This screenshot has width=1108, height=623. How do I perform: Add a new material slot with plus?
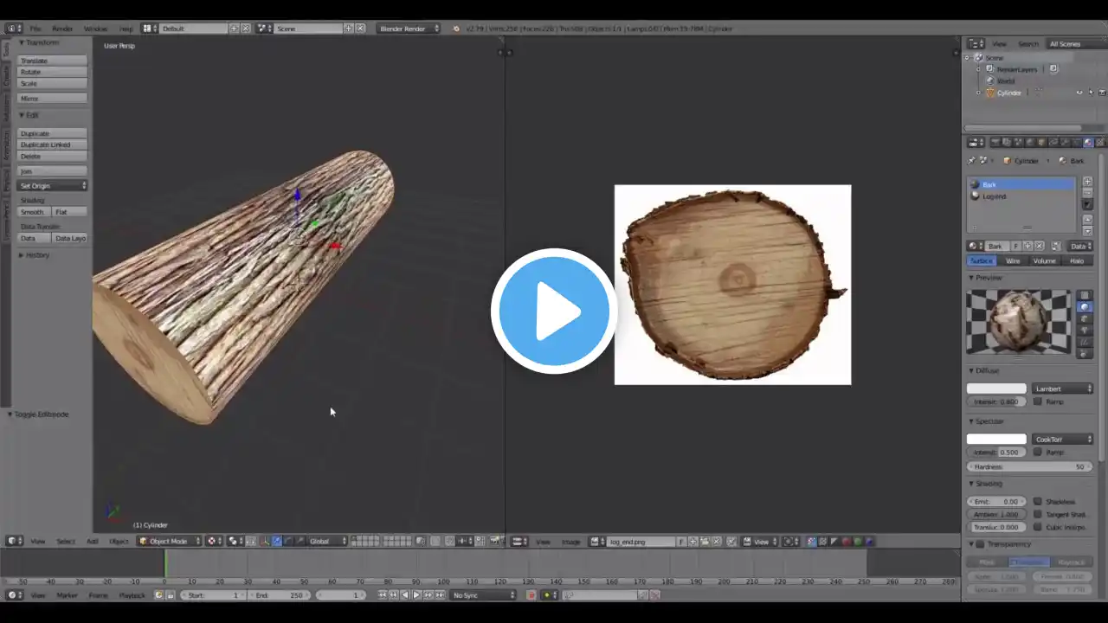tap(1087, 182)
